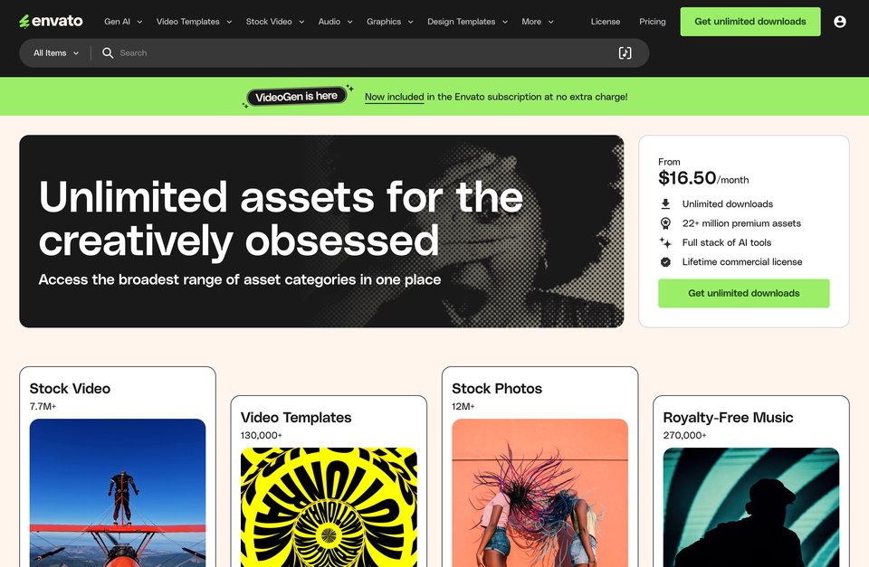Open the Gen AI dropdown menu
The image size is (869, 567).
pos(123,22)
